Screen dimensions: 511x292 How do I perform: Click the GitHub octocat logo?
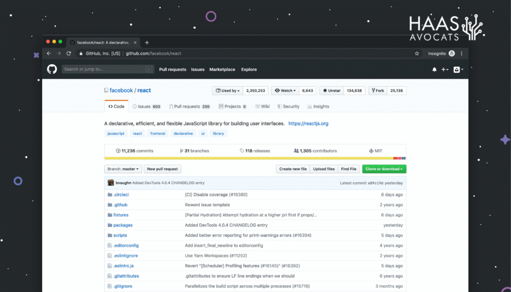tap(52, 69)
